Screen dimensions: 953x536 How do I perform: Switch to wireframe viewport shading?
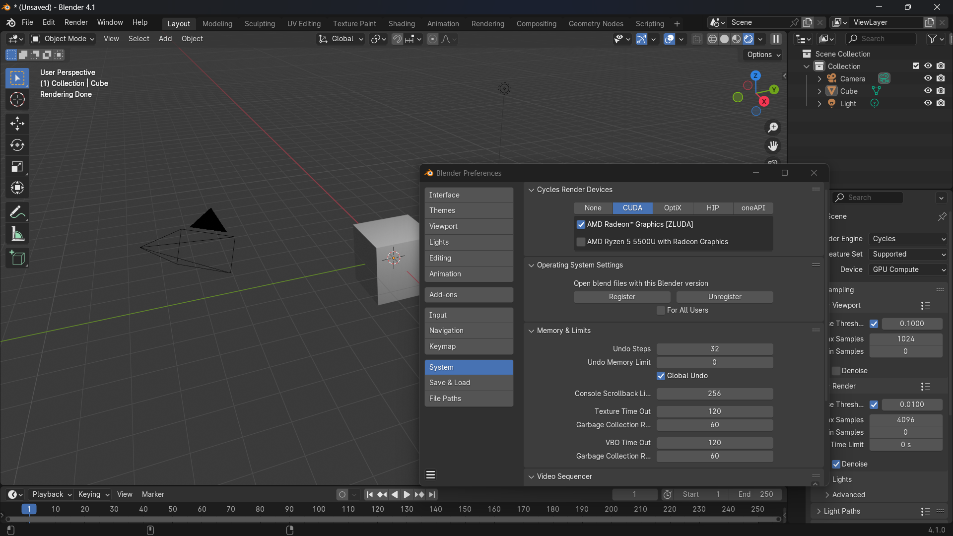pyautogui.click(x=712, y=39)
